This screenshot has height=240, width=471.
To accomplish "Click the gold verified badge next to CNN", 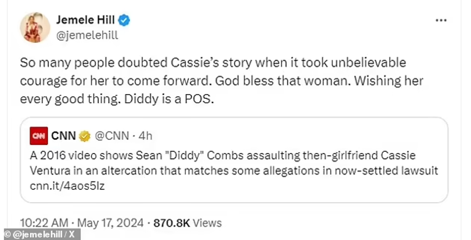I will [x=85, y=136].
